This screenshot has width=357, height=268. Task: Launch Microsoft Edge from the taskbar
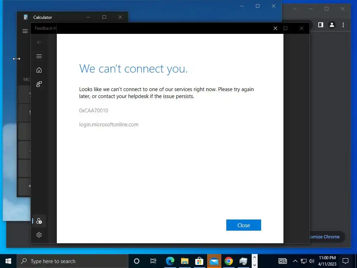pyautogui.click(x=170, y=261)
